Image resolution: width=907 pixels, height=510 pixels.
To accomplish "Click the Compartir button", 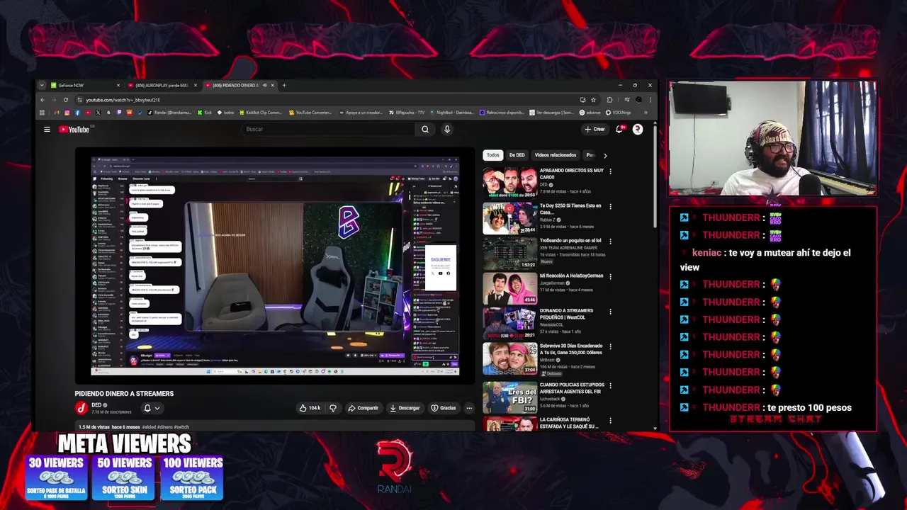I will [x=363, y=408].
